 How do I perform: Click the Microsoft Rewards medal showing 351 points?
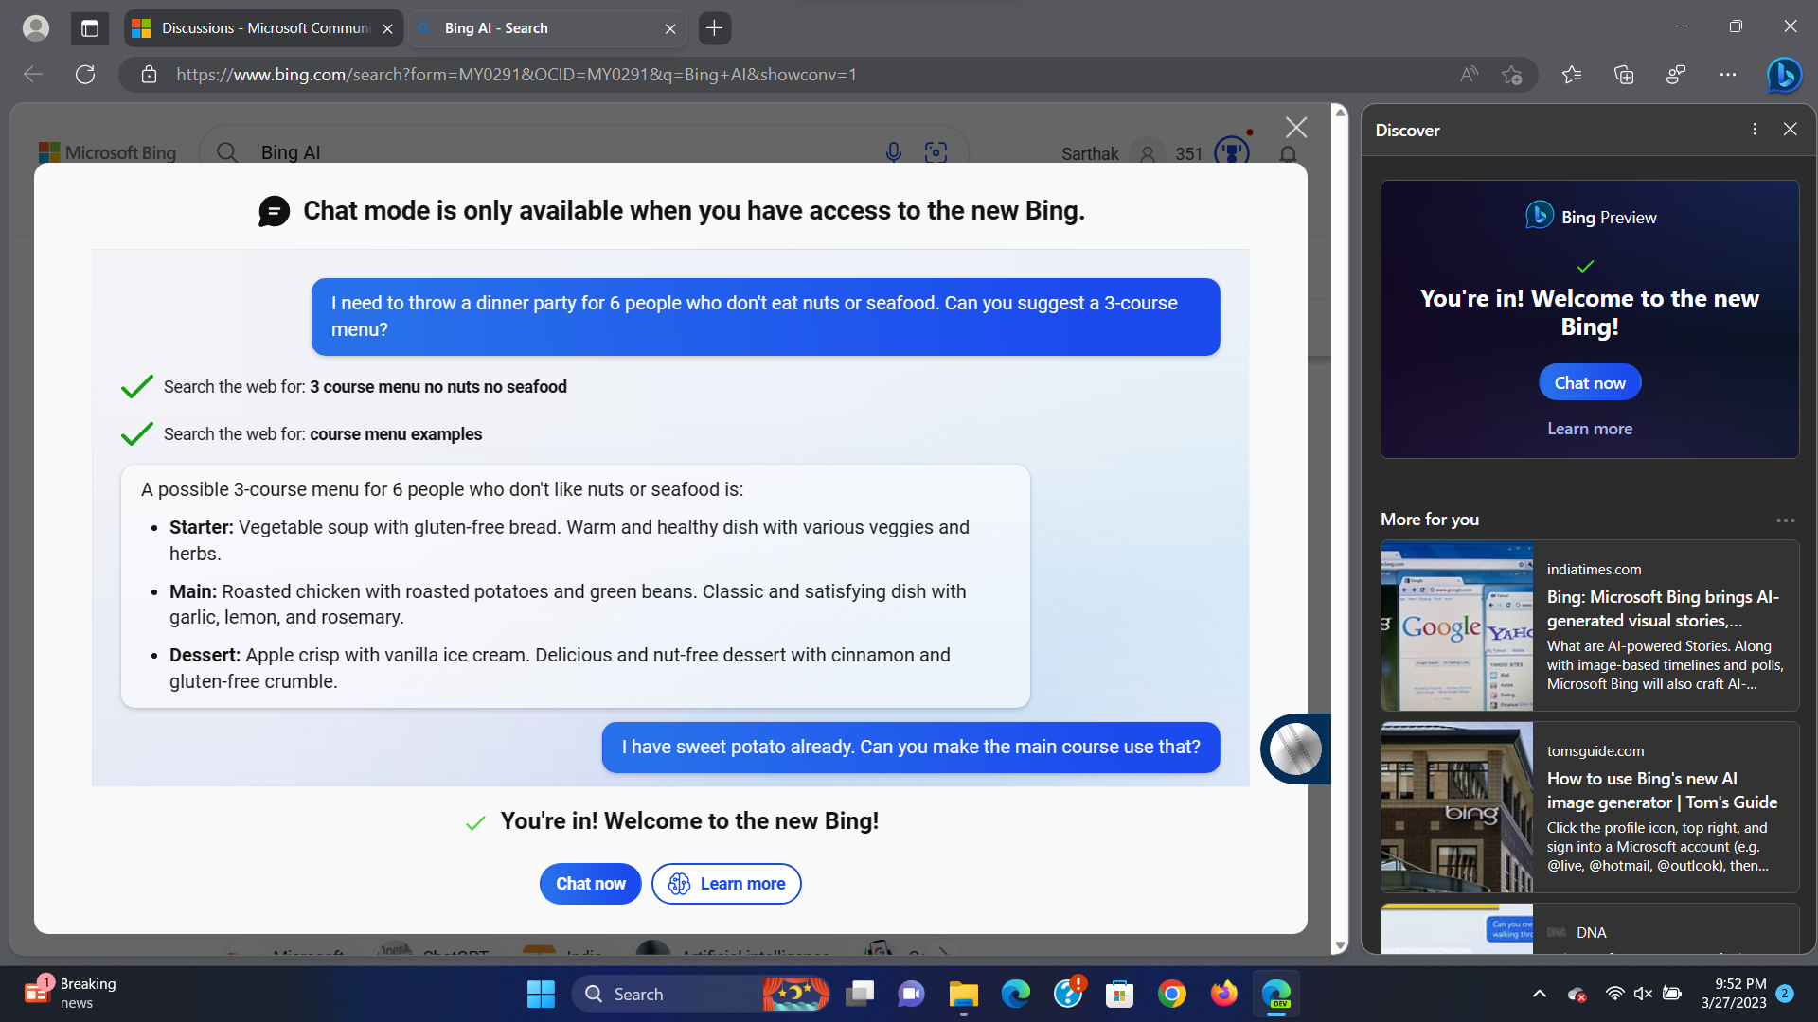click(x=1230, y=151)
